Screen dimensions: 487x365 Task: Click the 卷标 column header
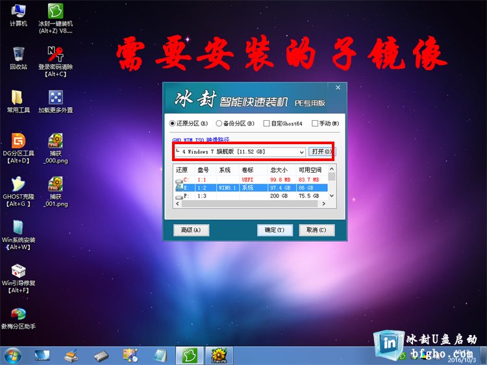pyautogui.click(x=253, y=170)
